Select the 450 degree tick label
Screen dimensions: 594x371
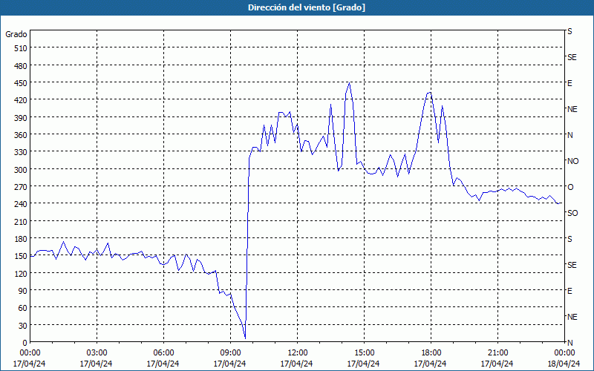[21, 83]
